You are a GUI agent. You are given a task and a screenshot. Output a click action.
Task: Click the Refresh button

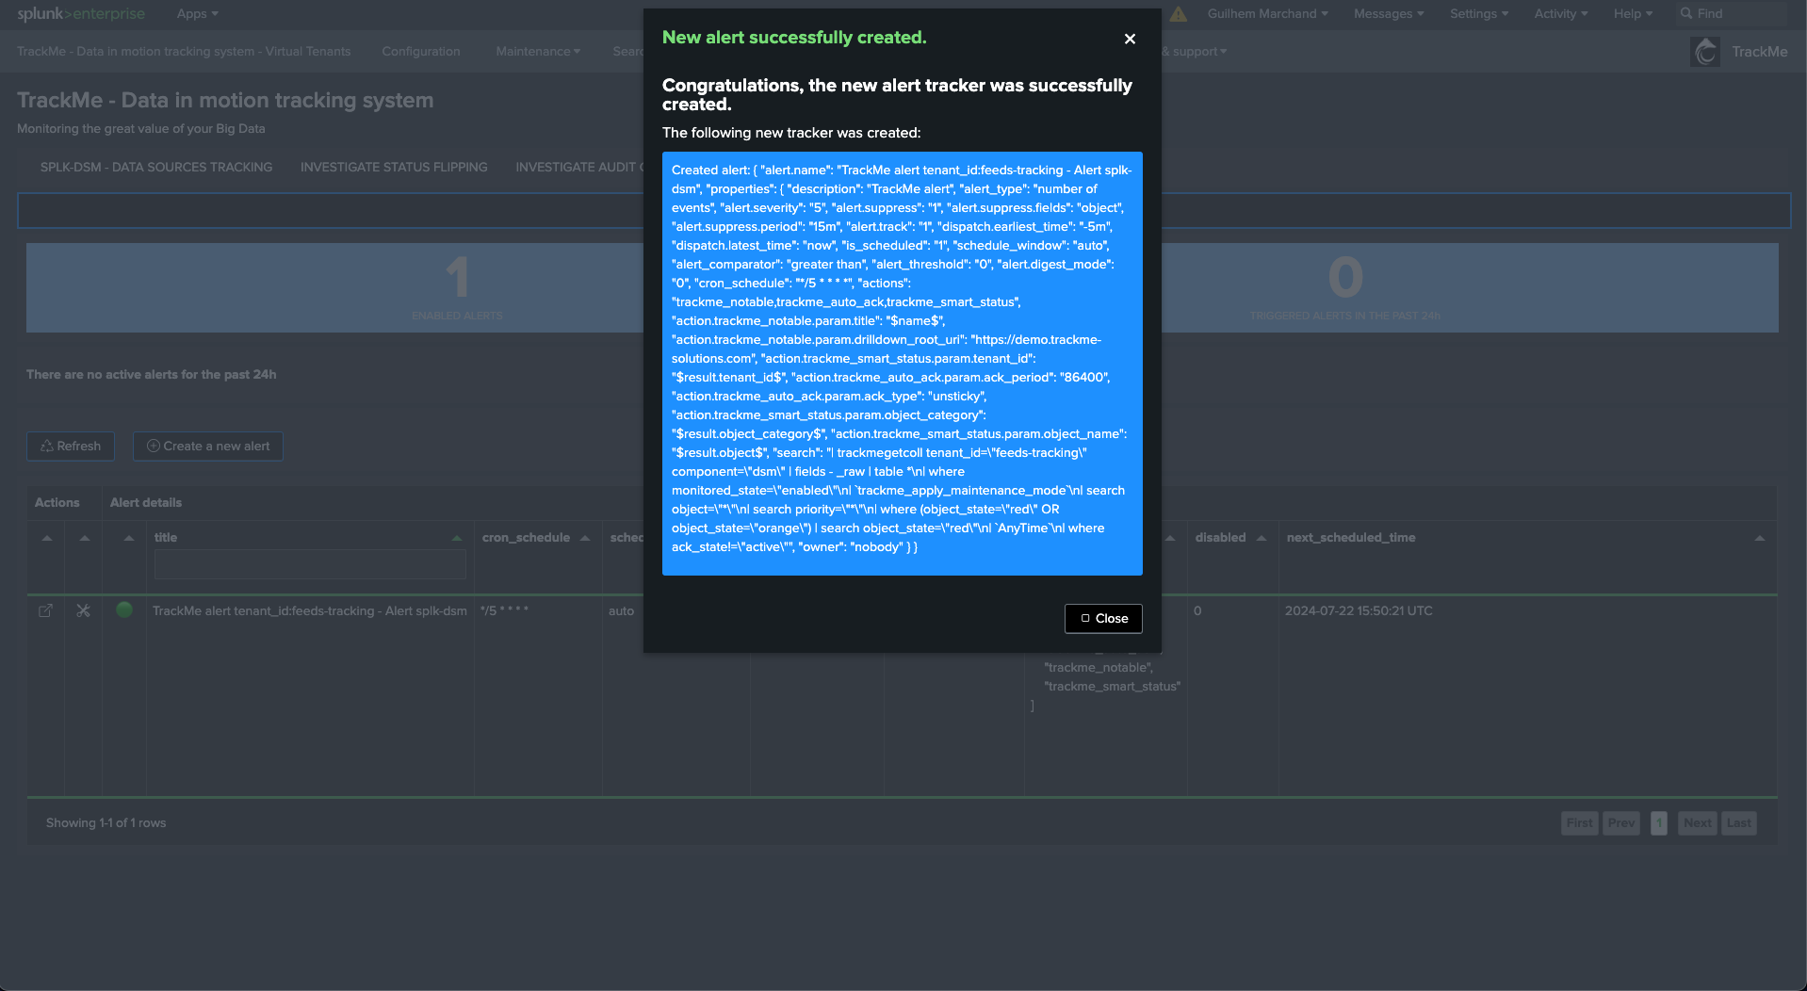coord(71,446)
